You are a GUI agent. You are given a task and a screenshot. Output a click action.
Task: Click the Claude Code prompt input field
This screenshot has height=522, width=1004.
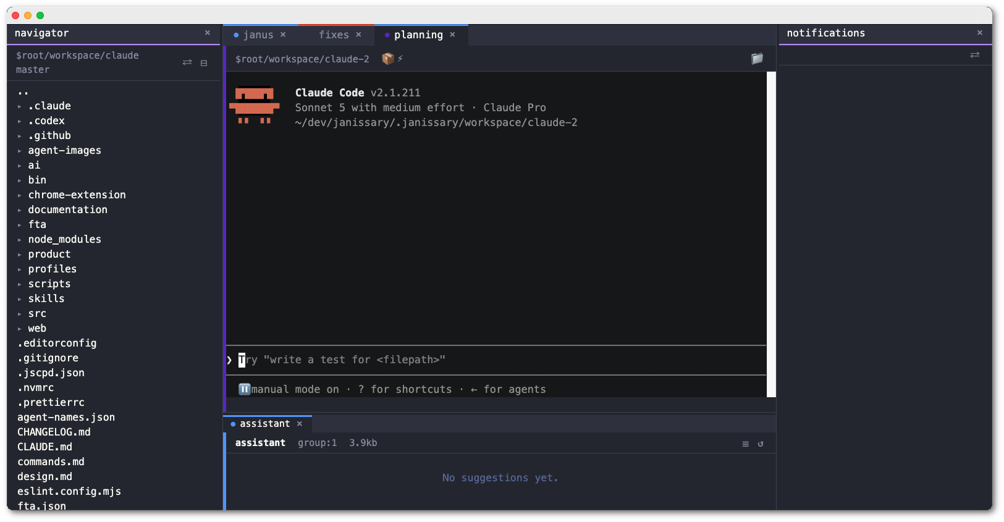pos(496,360)
